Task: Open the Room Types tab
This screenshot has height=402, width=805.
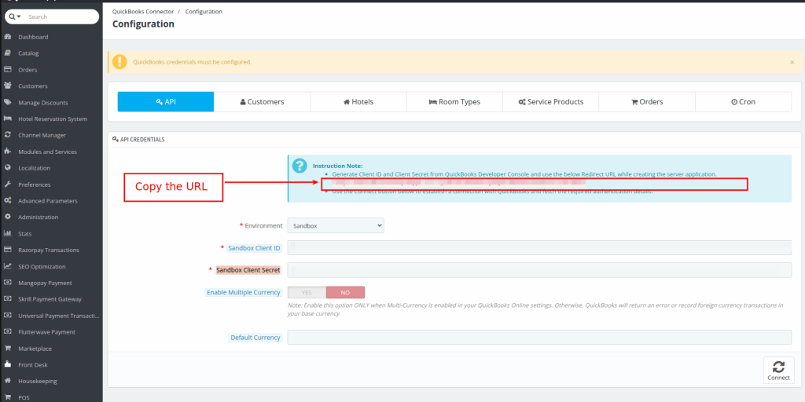Action: coord(454,101)
